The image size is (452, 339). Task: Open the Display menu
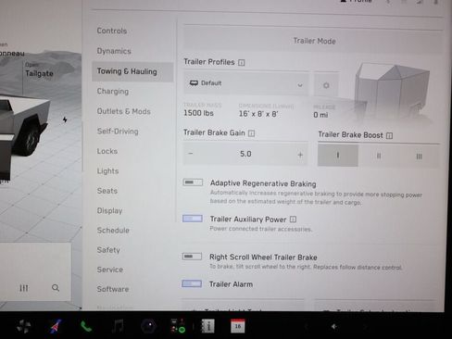(x=109, y=211)
